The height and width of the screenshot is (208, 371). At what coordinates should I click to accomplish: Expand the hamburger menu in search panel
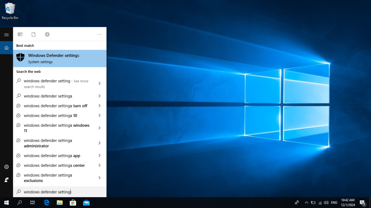pyautogui.click(x=6, y=35)
